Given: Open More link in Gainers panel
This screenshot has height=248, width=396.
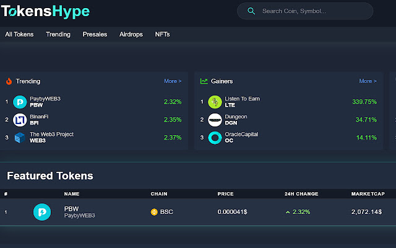Looking at the screenshot, I should click(x=368, y=81).
